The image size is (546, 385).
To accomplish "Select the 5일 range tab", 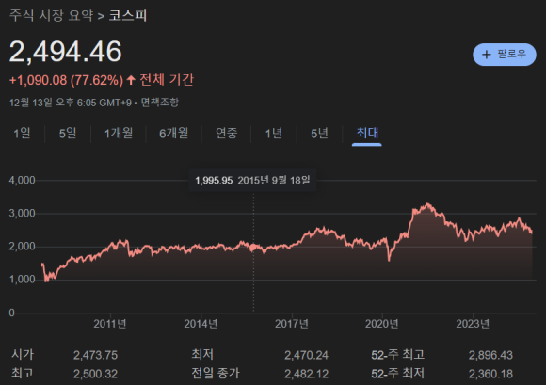I will click(x=68, y=134).
